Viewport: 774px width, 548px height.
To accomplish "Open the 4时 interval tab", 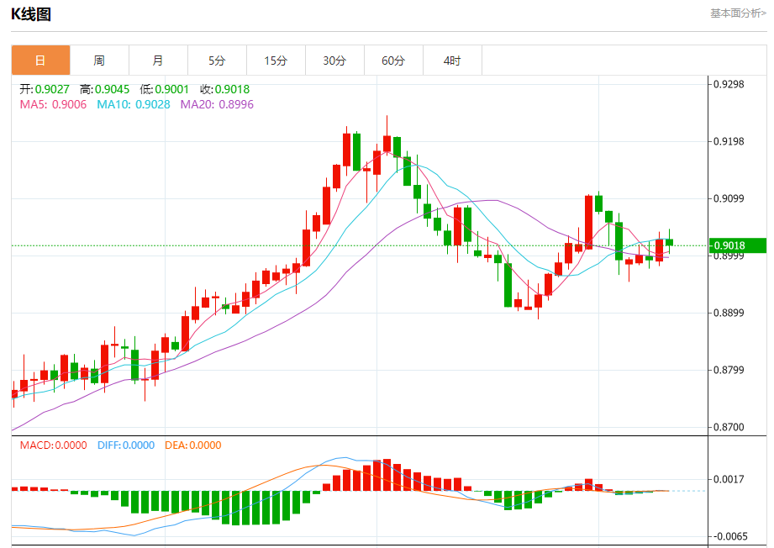I will (452, 61).
